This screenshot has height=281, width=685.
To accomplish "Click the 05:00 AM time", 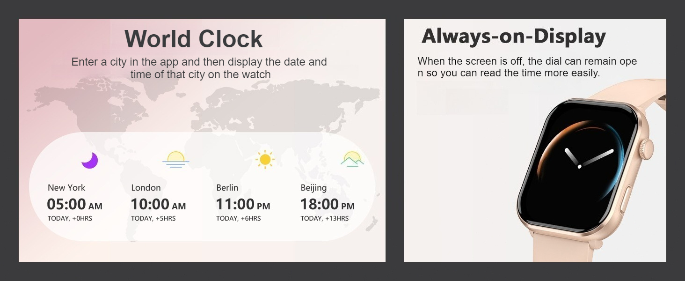I will 74,205.
